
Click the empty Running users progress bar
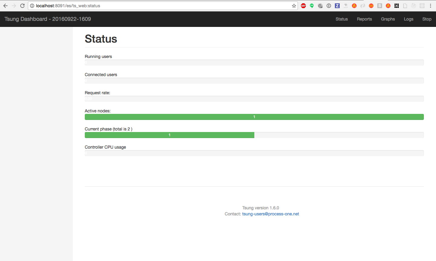pyautogui.click(x=254, y=63)
